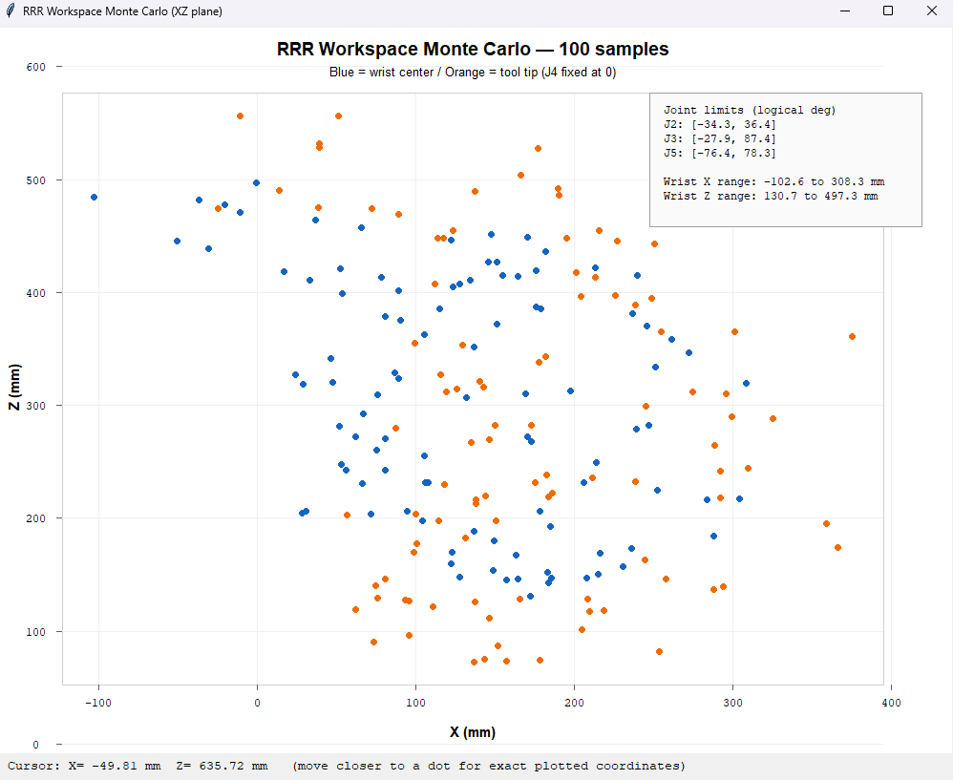Click the isolated blue dot near X=300, Z=320
This screenshot has height=780, width=953.
click(x=746, y=385)
